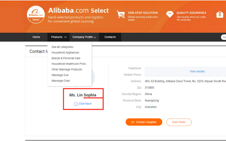Choose Other Massage Products
The image size is (226, 141).
67,69
